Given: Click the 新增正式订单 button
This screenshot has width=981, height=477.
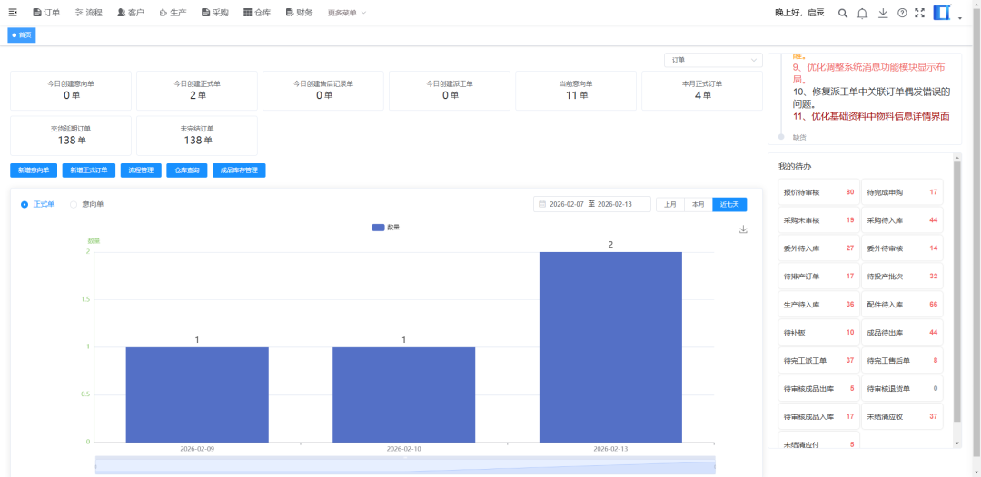Looking at the screenshot, I should coord(90,170).
